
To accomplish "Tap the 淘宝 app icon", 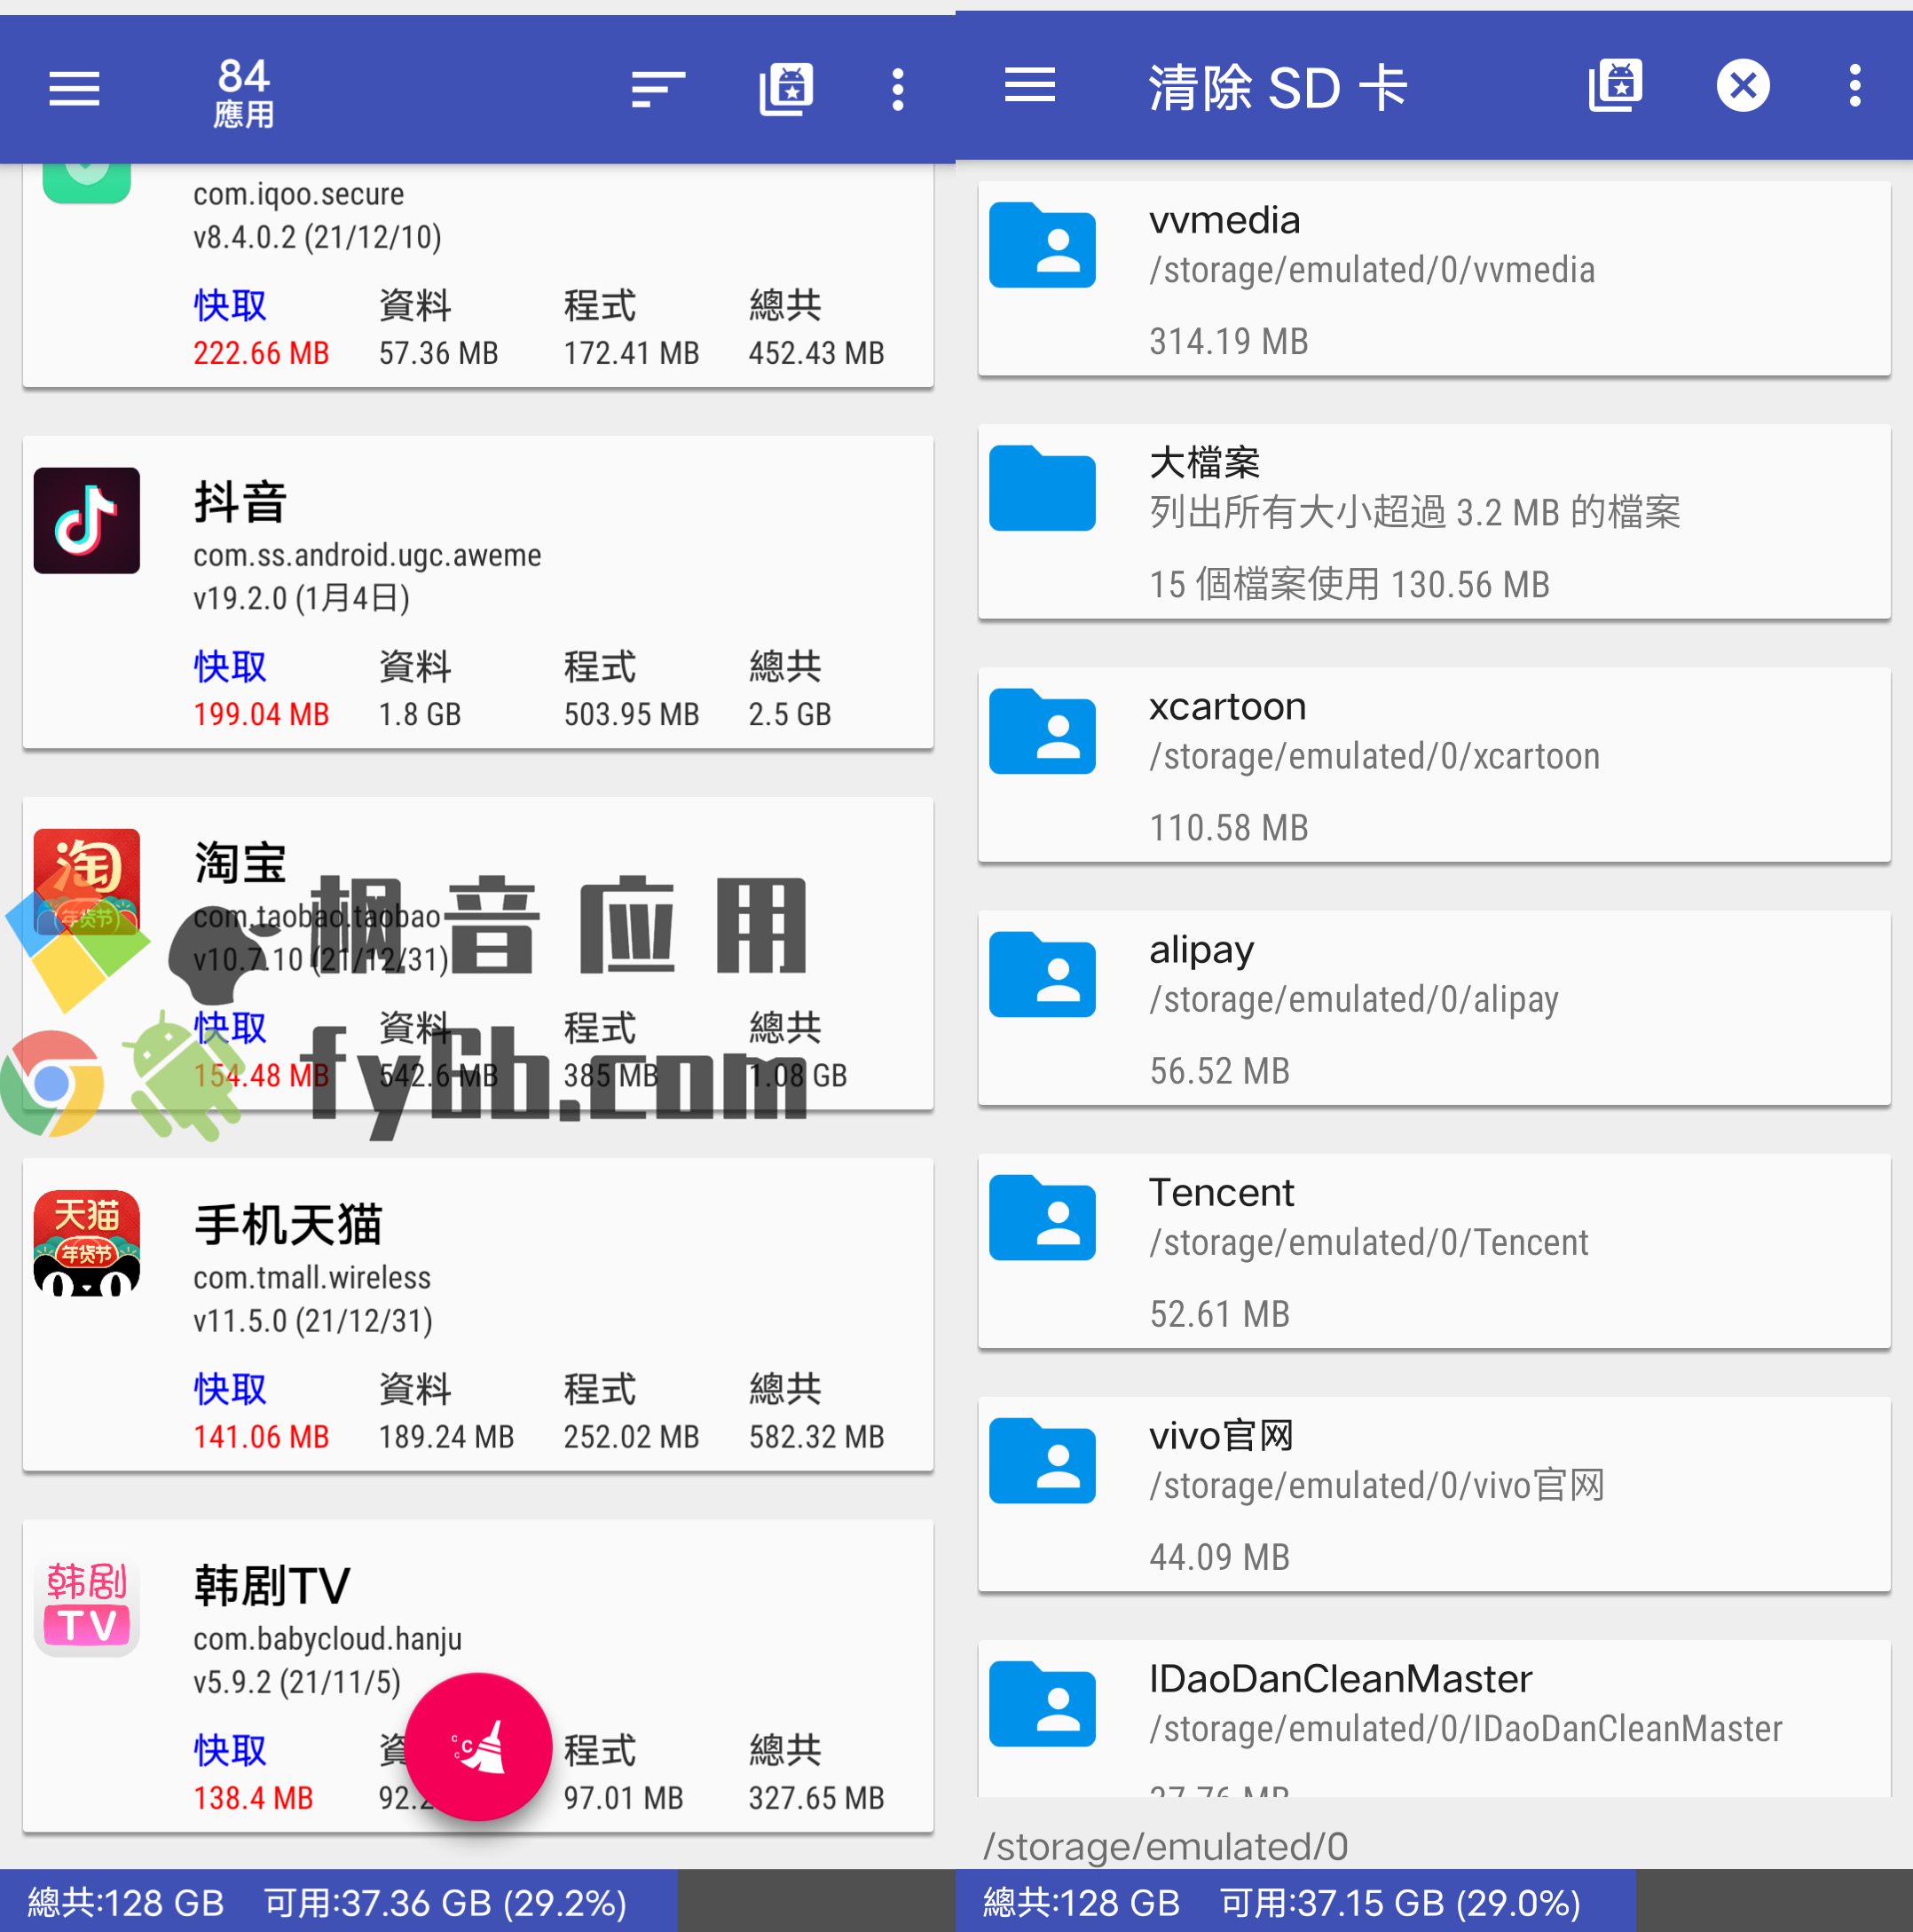I will (86, 881).
